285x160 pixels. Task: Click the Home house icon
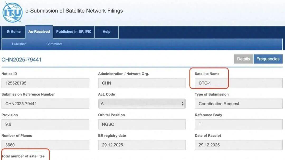(x=8, y=32)
